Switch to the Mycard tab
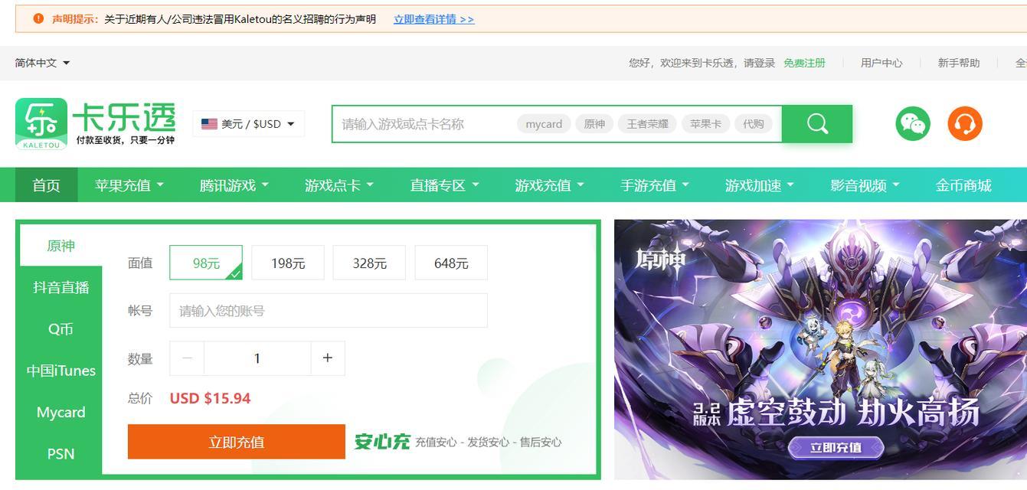 pyautogui.click(x=61, y=412)
